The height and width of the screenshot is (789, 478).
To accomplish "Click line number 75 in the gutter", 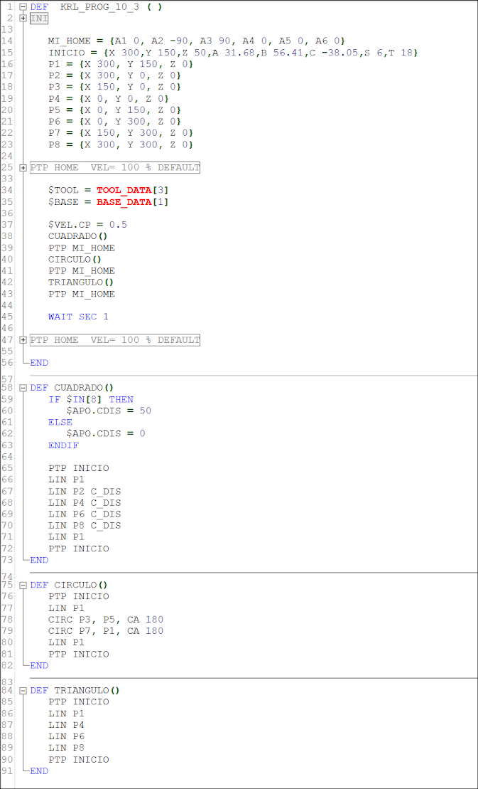I will pyautogui.click(x=8, y=586).
